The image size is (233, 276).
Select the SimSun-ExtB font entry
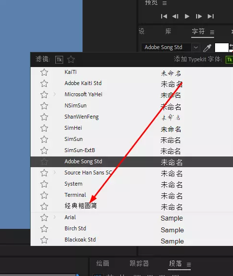tap(80, 150)
